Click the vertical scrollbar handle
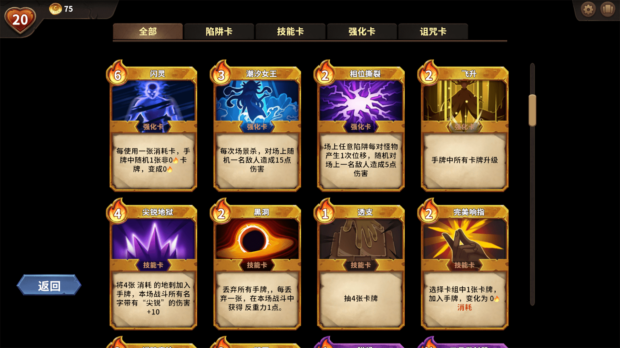 click(532, 110)
